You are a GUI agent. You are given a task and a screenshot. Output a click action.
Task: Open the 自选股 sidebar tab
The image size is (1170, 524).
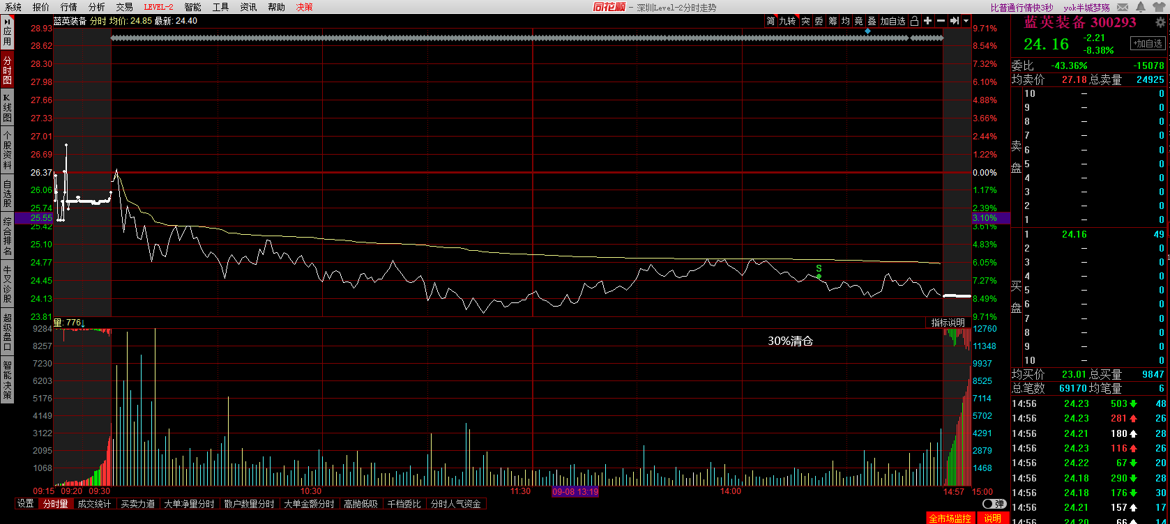pos(7,194)
